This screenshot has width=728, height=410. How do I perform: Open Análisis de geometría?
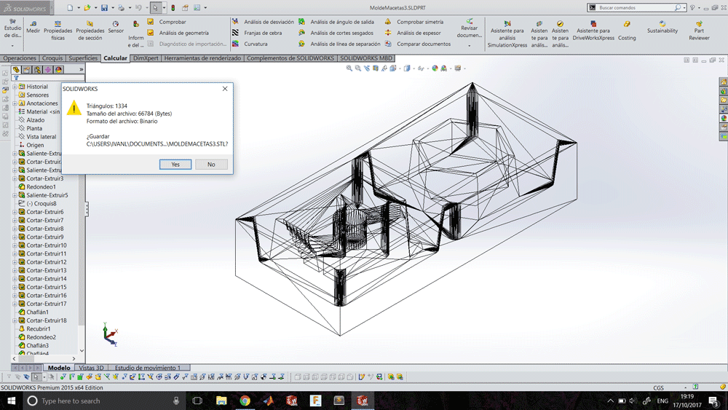click(178, 33)
